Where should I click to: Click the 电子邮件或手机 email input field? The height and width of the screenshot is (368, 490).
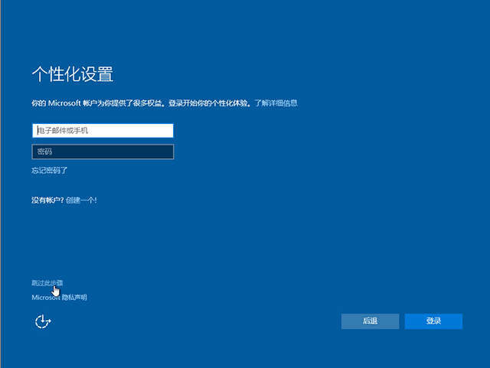(x=103, y=131)
